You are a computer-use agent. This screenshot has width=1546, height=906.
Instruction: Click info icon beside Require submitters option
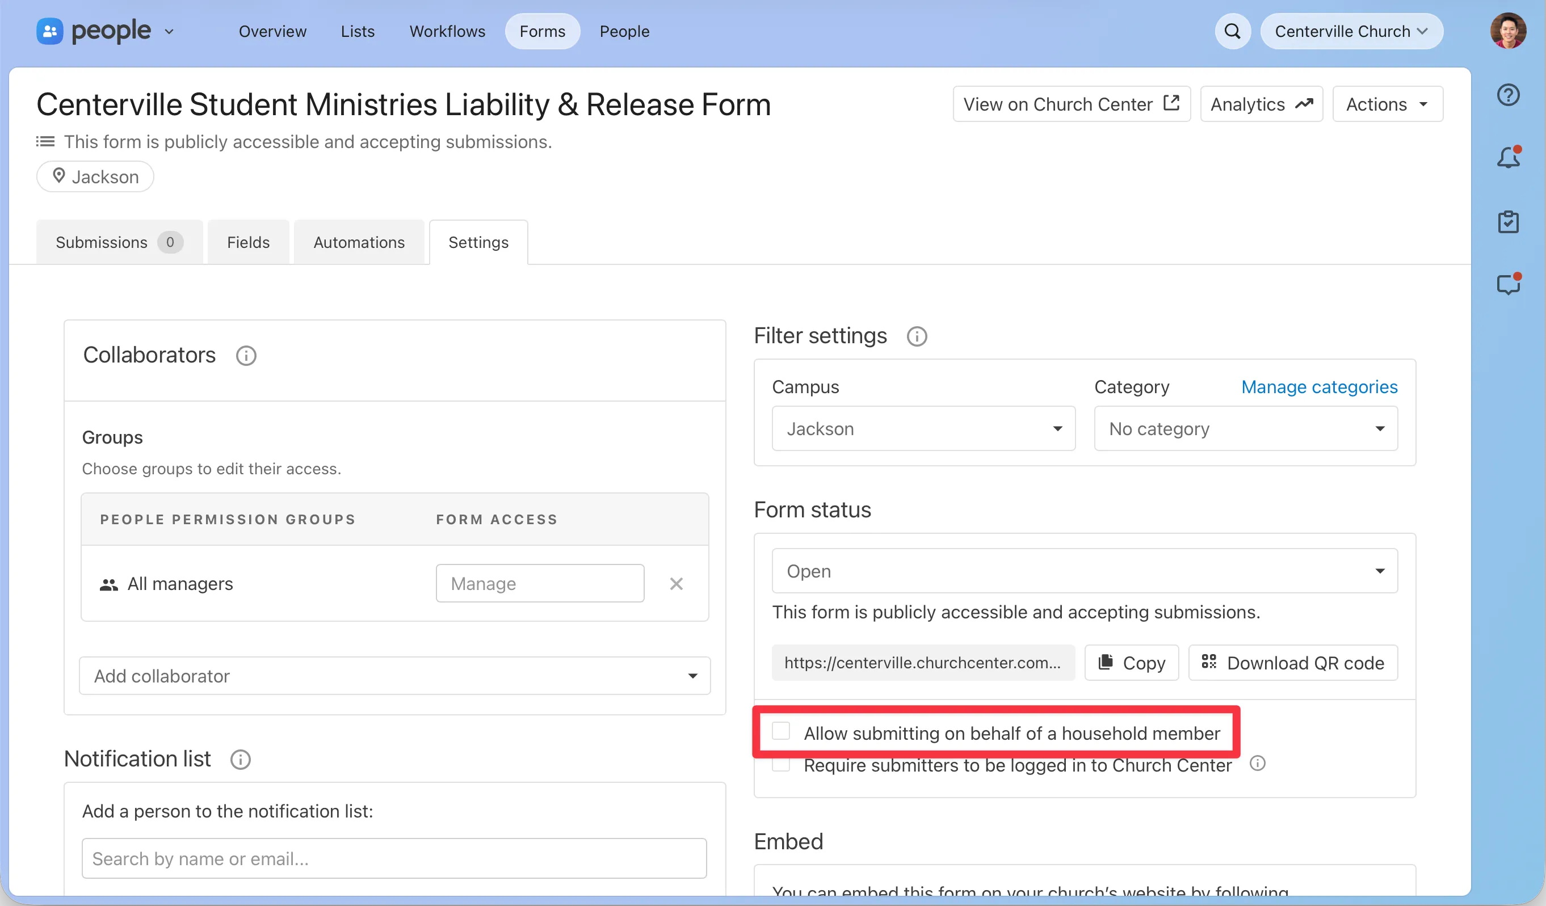point(1258,764)
